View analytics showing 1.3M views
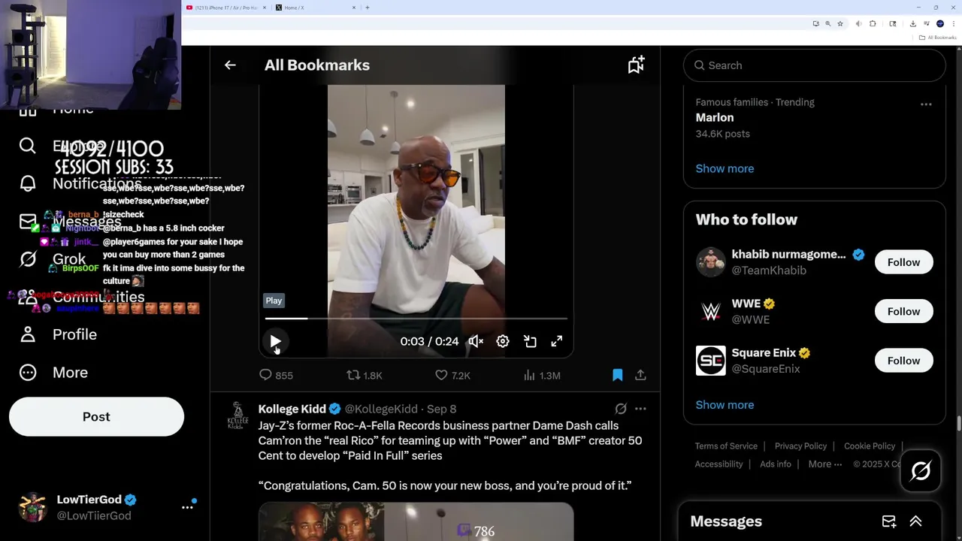Screen dimensions: 962x541 pos(541,375)
